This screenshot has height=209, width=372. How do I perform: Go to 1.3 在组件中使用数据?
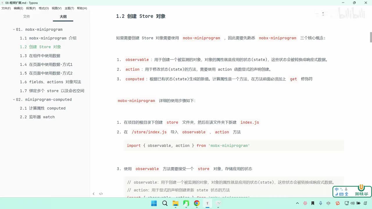(40, 56)
